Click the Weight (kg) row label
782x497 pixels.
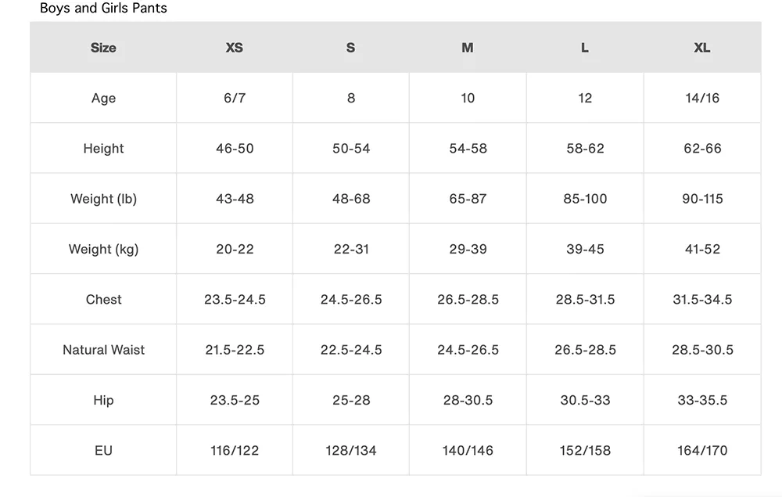pos(103,249)
